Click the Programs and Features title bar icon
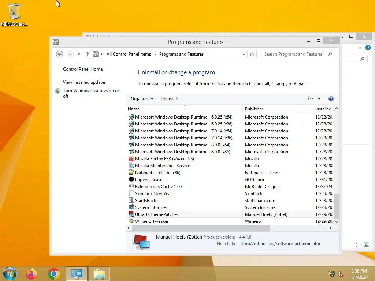This screenshot has height=281, width=375. pyautogui.click(x=56, y=42)
